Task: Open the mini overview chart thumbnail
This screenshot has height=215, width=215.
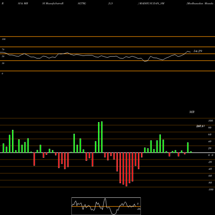Action: [x=106, y=206]
